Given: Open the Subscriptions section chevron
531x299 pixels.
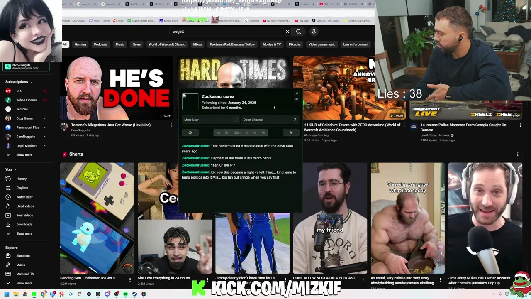Looking at the screenshot, I should [32, 82].
